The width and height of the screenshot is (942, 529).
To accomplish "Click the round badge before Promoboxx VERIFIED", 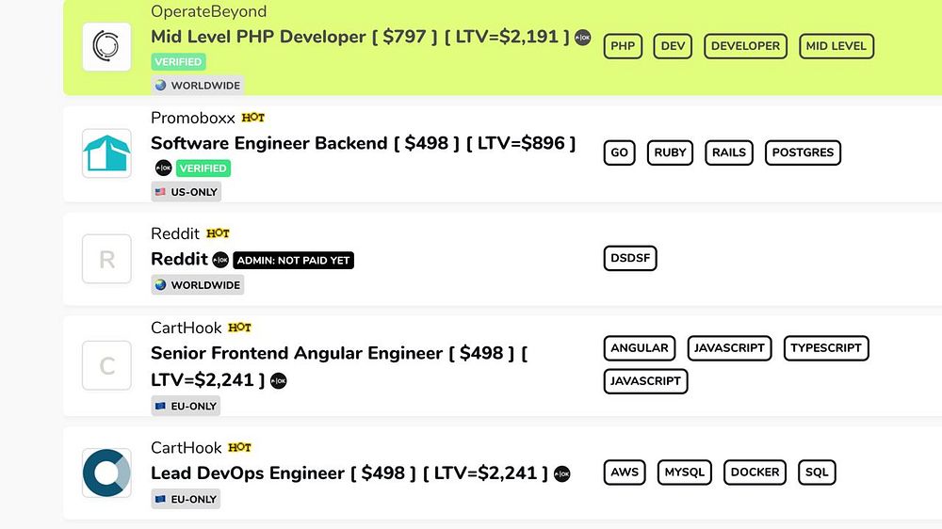I will coord(163,168).
